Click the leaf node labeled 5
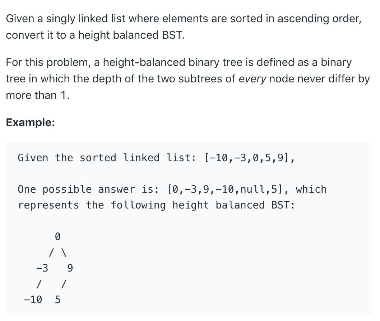 57,300
